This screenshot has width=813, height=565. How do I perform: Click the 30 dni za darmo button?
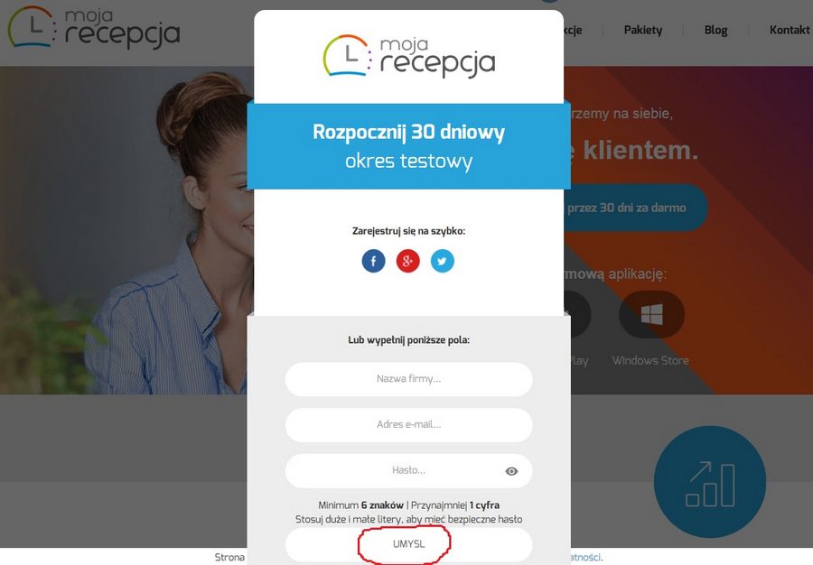click(635, 208)
